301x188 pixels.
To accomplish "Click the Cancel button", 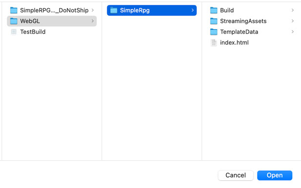I will pyautogui.click(x=236, y=175).
